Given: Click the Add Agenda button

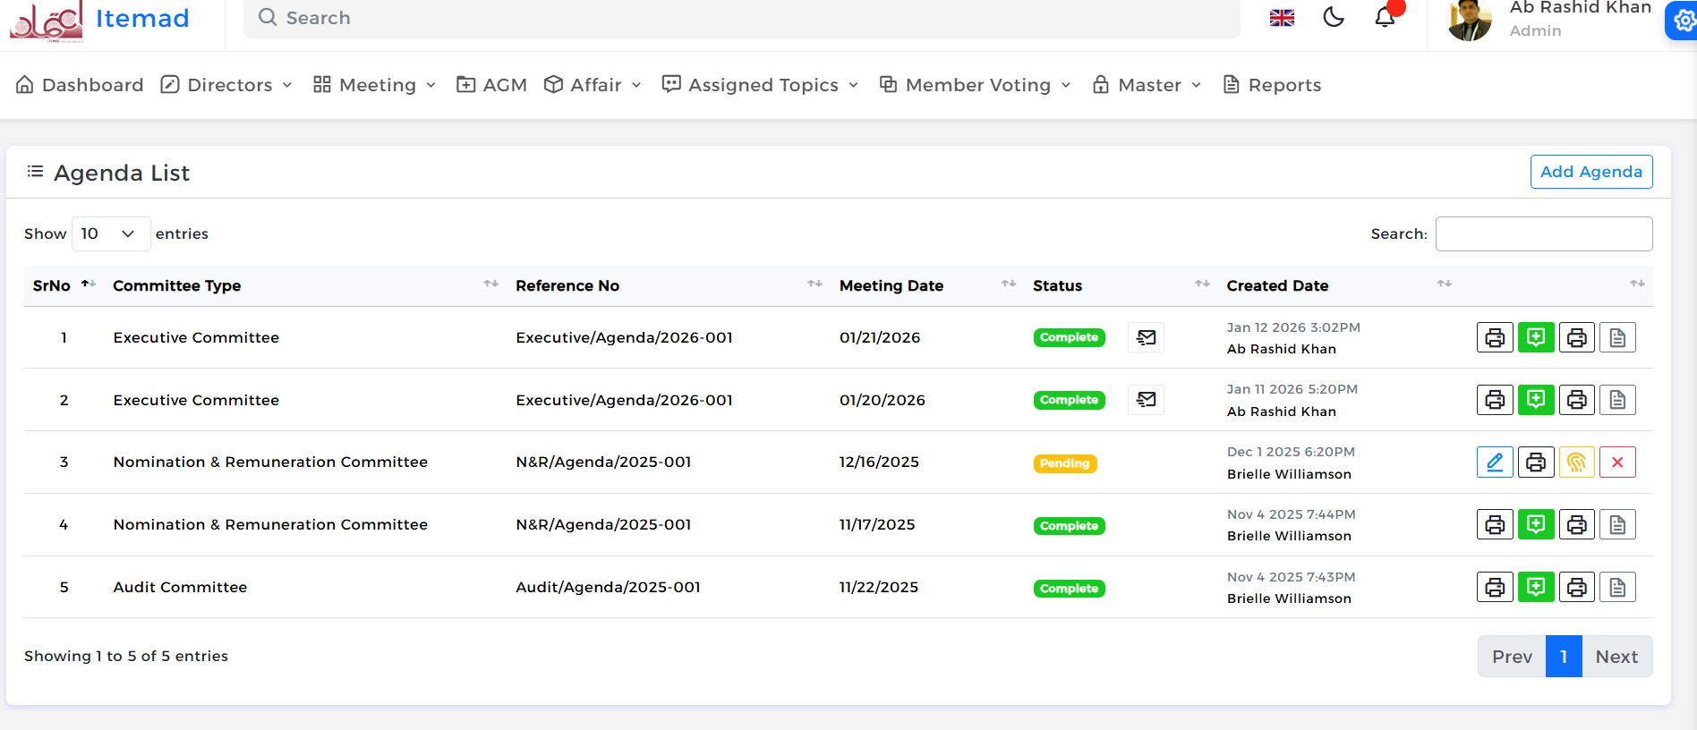Looking at the screenshot, I should [1590, 172].
